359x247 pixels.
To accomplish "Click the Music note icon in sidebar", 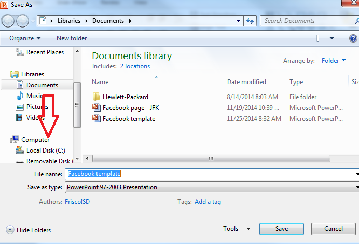I will pyautogui.click(x=20, y=95).
